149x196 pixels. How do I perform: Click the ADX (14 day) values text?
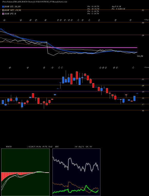coord(83,147)
